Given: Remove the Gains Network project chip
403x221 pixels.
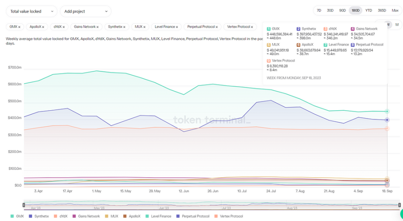Looking at the screenshot, I should click(97, 27).
